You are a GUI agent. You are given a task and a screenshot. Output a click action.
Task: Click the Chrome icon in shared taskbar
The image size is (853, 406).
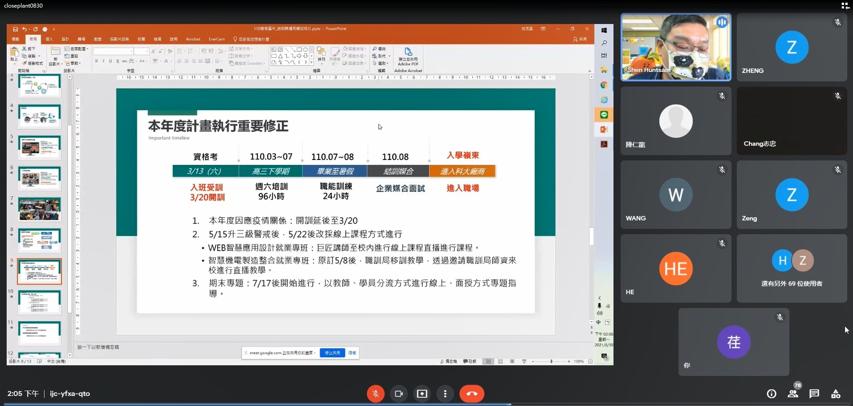pyautogui.click(x=604, y=85)
